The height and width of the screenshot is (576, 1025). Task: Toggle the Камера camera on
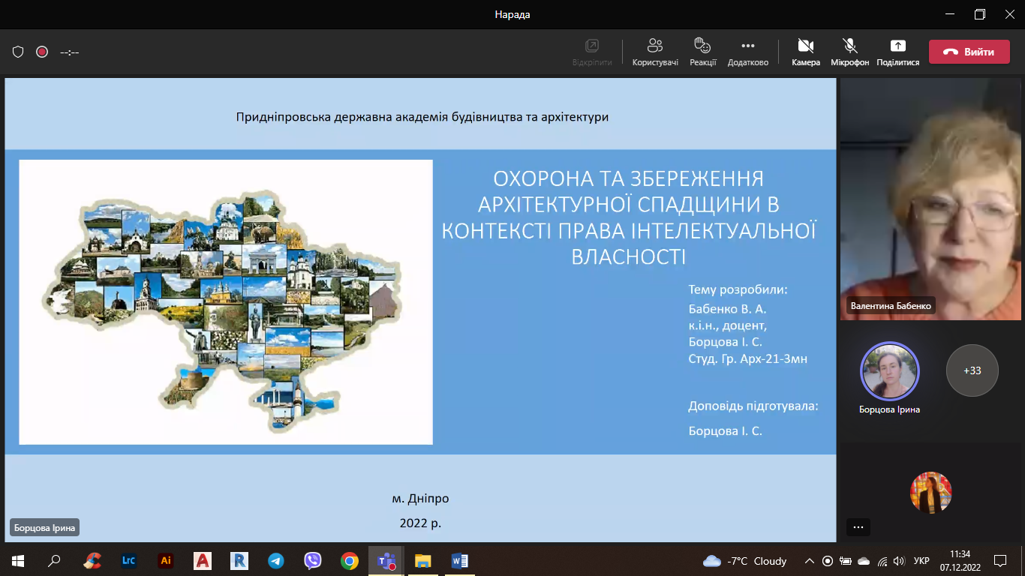click(x=806, y=52)
